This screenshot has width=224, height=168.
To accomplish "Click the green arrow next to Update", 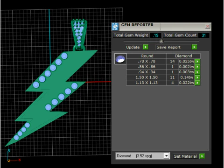I will (x=146, y=47).
